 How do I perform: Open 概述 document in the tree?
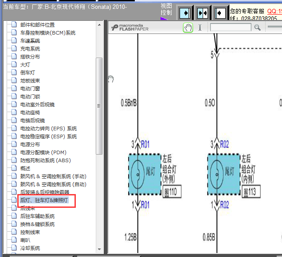coord(25,168)
